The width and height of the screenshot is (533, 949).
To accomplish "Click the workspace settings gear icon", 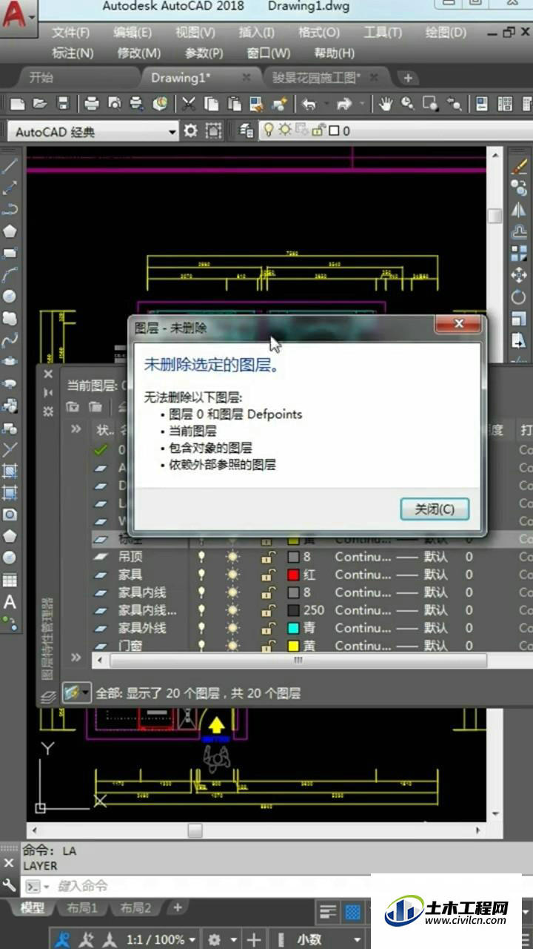I will (x=191, y=131).
